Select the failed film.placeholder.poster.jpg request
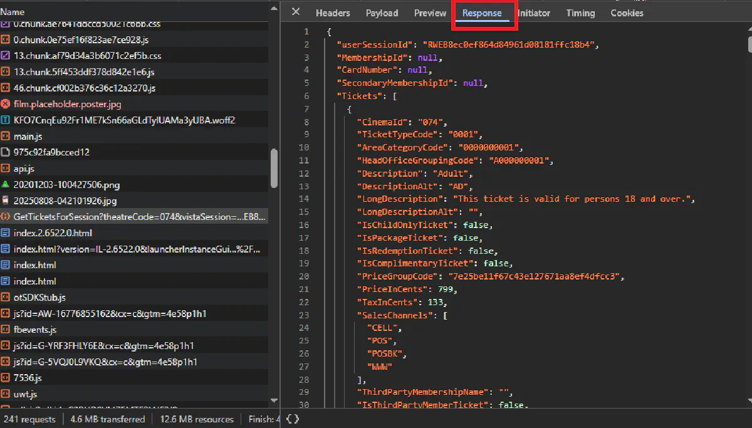 pyautogui.click(x=67, y=104)
